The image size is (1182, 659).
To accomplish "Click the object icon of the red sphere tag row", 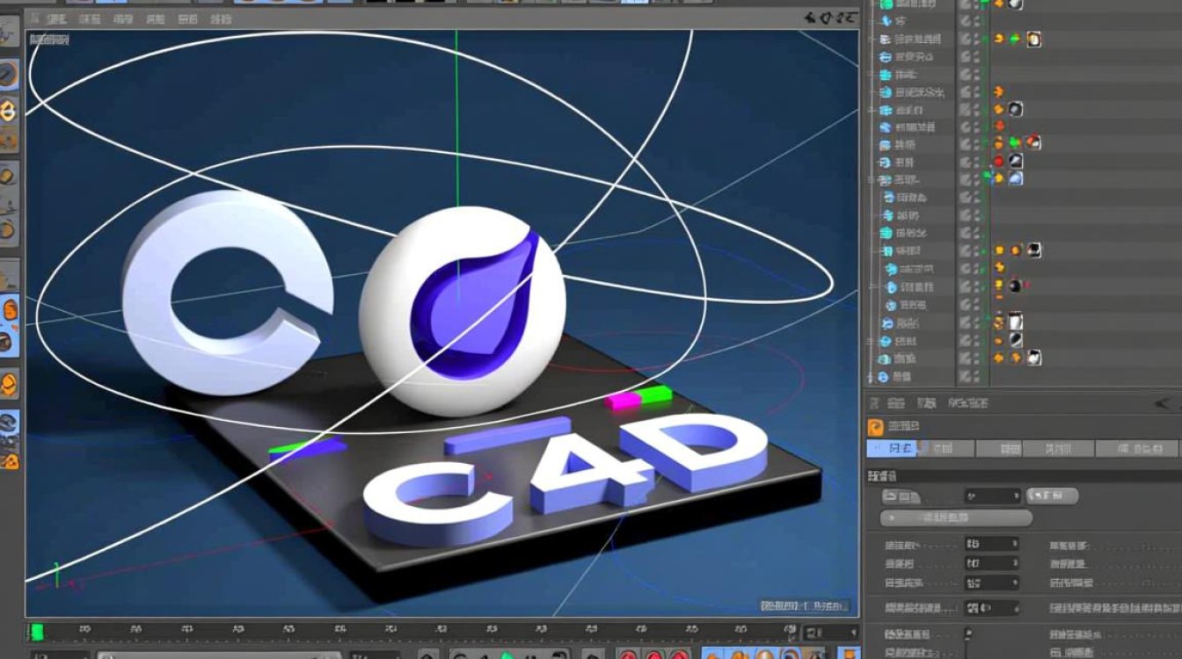I will pos(886,163).
